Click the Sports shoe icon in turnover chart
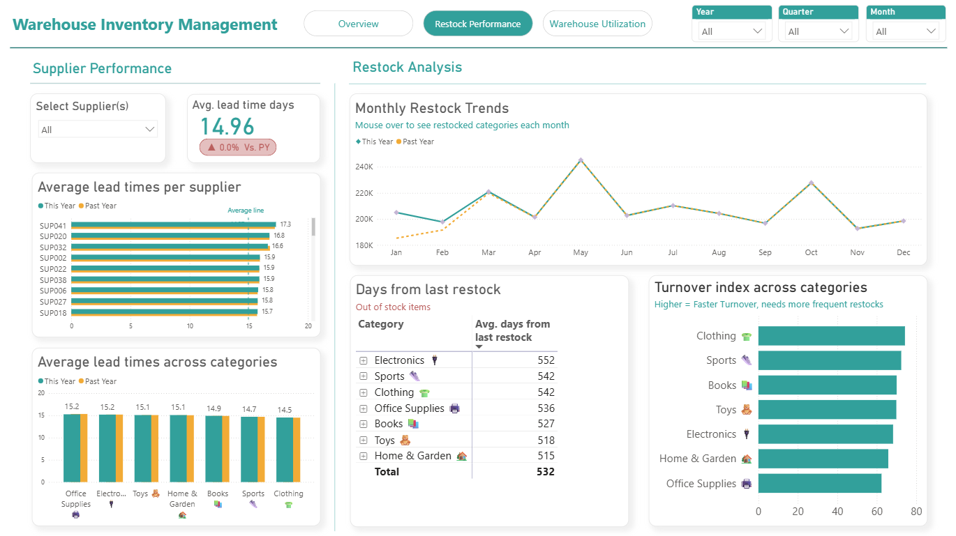The width and height of the screenshot is (956, 536). pyautogui.click(x=747, y=360)
